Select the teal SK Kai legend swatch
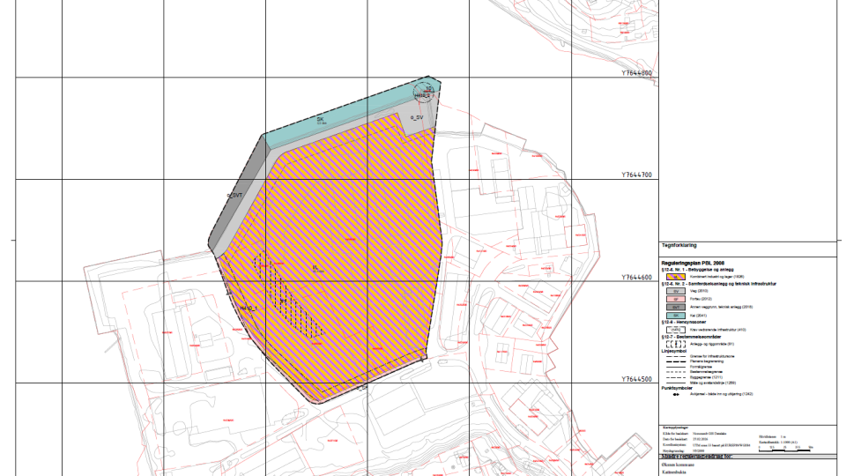The width and height of the screenshot is (846, 476). tap(675, 315)
